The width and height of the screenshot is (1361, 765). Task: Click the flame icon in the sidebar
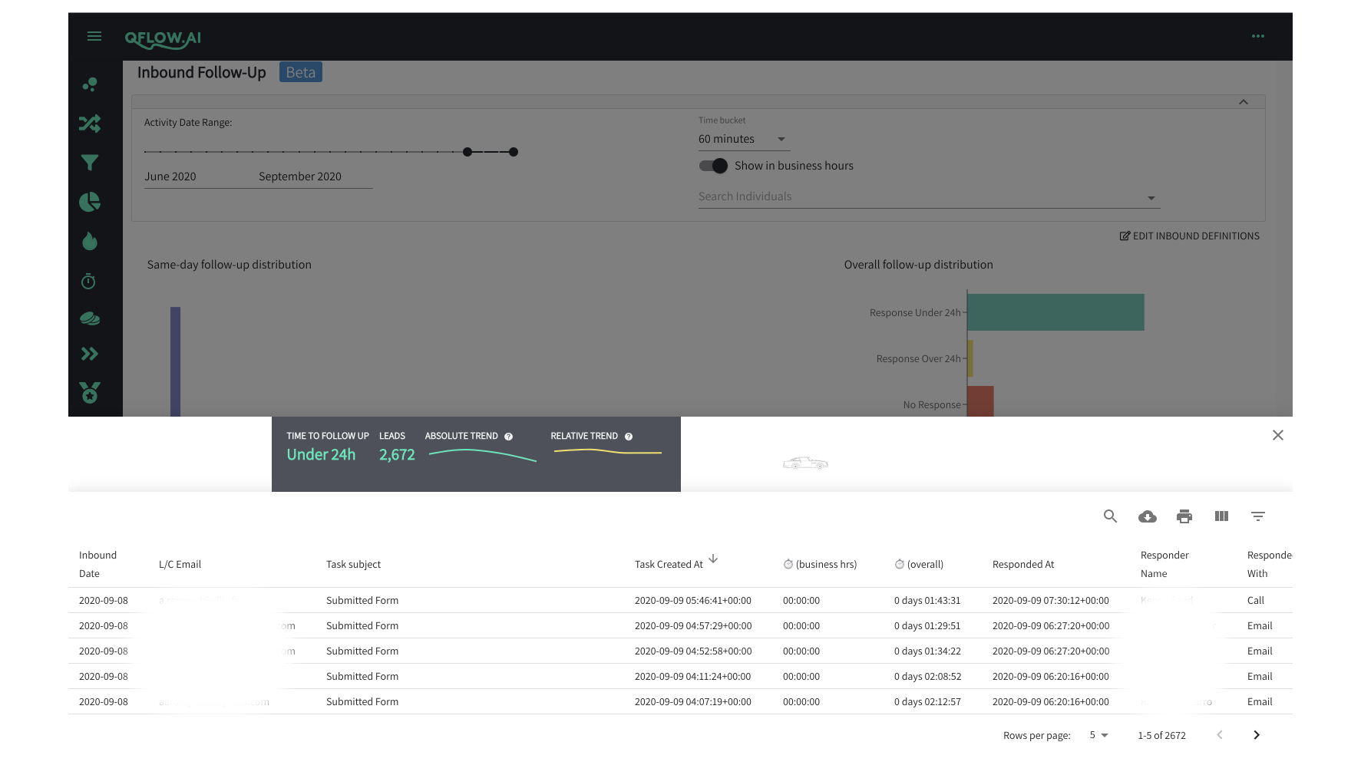pyautogui.click(x=90, y=241)
